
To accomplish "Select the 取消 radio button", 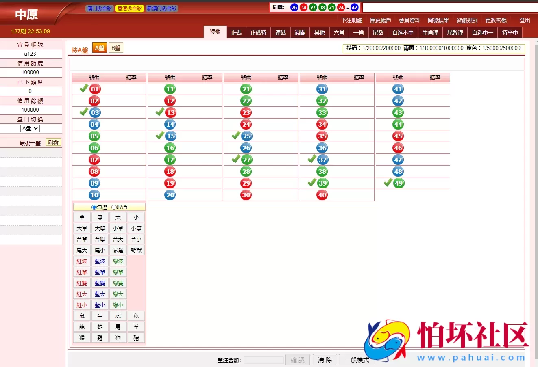I will point(113,207).
